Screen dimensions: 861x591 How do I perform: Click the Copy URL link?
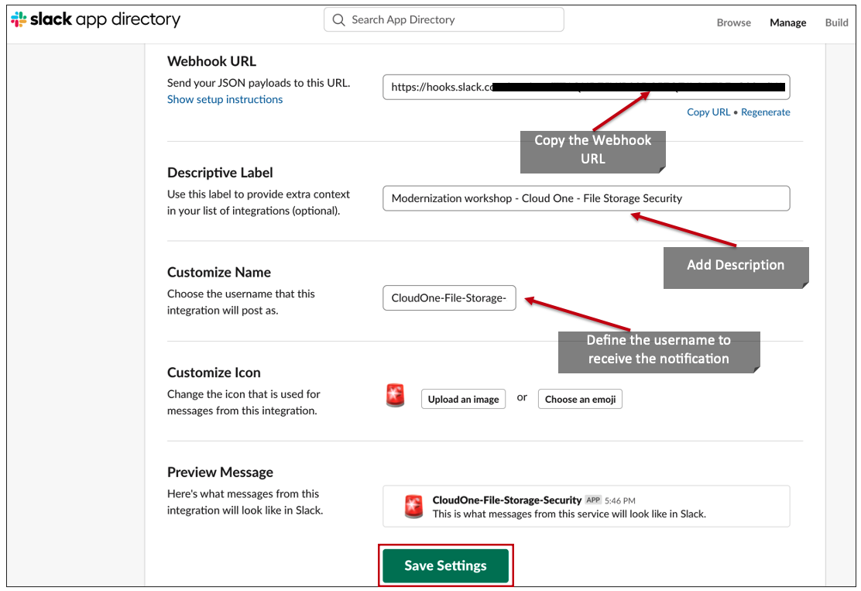point(708,112)
